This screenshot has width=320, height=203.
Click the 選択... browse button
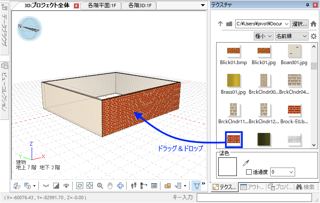click(x=300, y=24)
